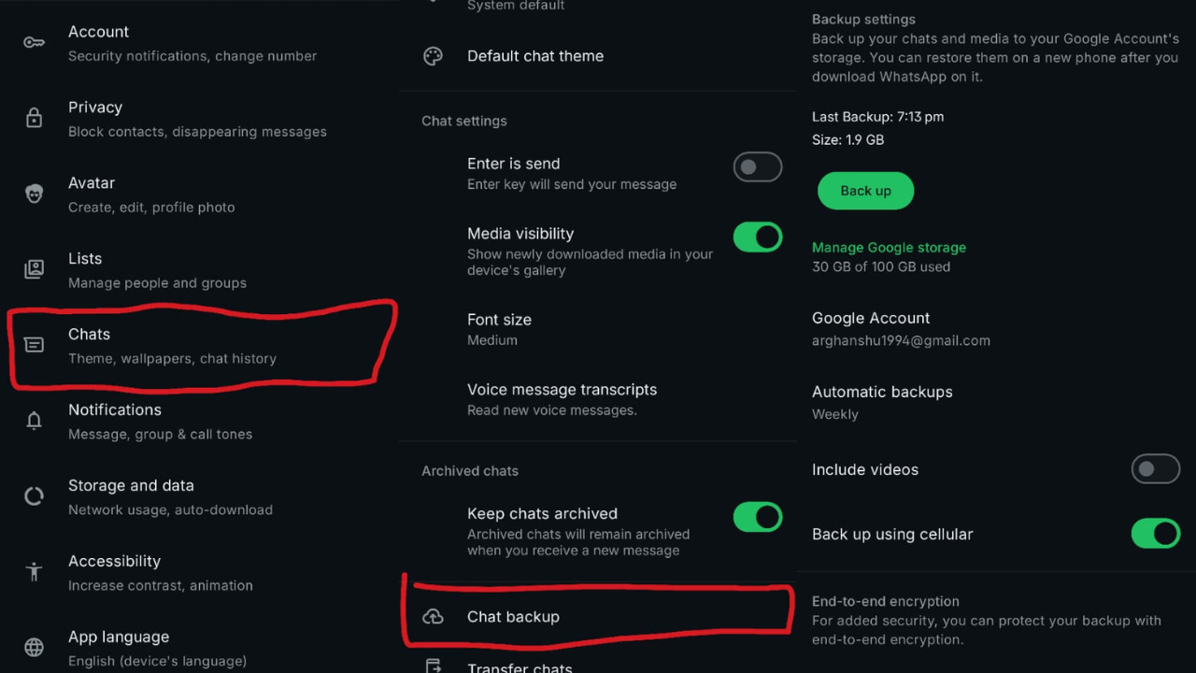
Task: Click the cloud upload icon for Chat backup
Action: 433,617
